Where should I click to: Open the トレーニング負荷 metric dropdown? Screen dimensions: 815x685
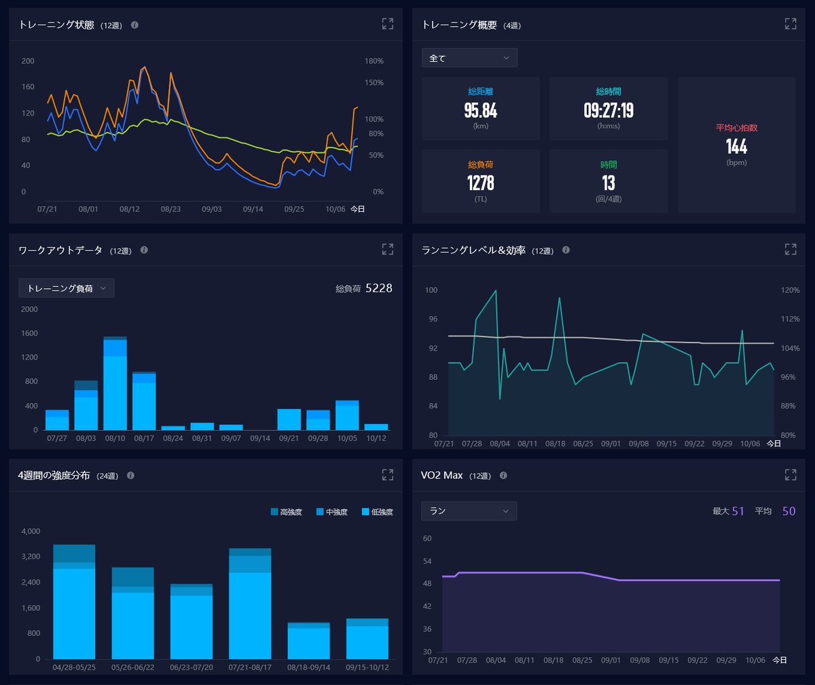[67, 288]
